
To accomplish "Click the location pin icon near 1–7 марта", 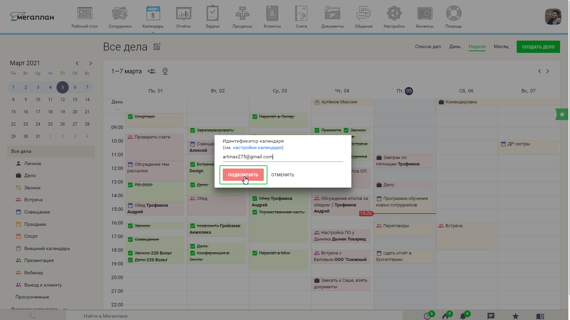I will pyautogui.click(x=165, y=71).
